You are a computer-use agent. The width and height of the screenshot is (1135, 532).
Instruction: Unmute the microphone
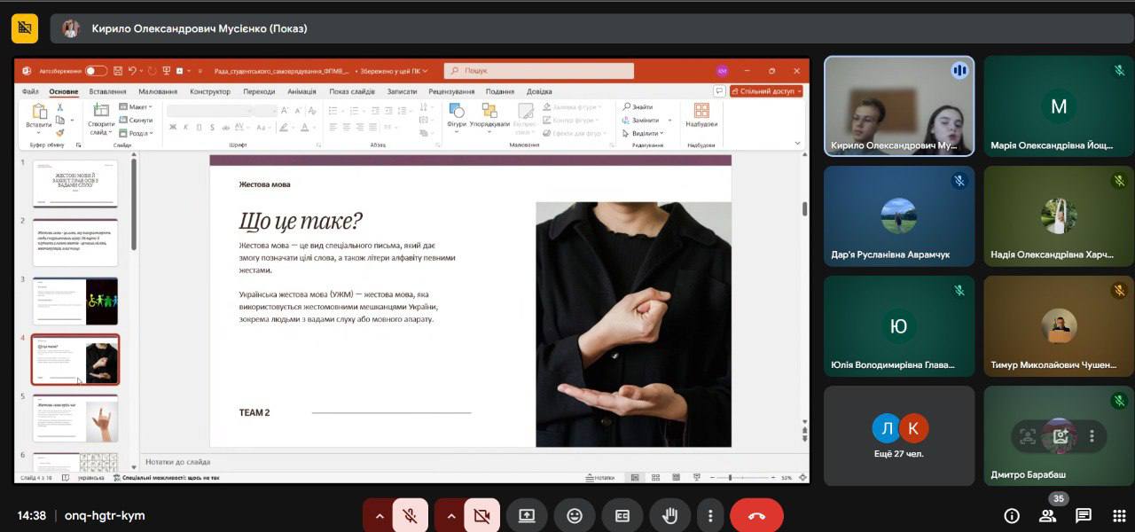tap(411, 515)
